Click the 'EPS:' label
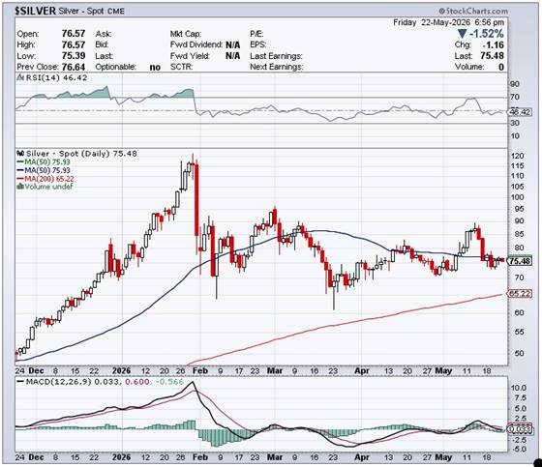 [x=258, y=44]
